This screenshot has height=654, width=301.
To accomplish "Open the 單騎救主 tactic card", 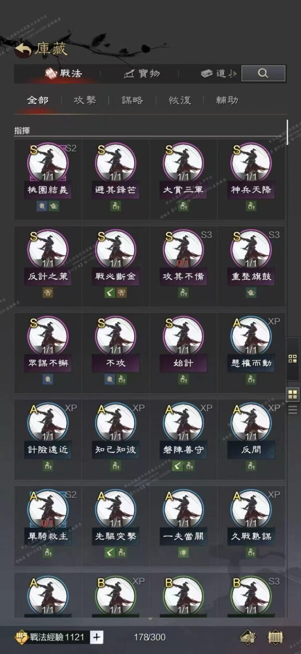I will click(48, 522).
